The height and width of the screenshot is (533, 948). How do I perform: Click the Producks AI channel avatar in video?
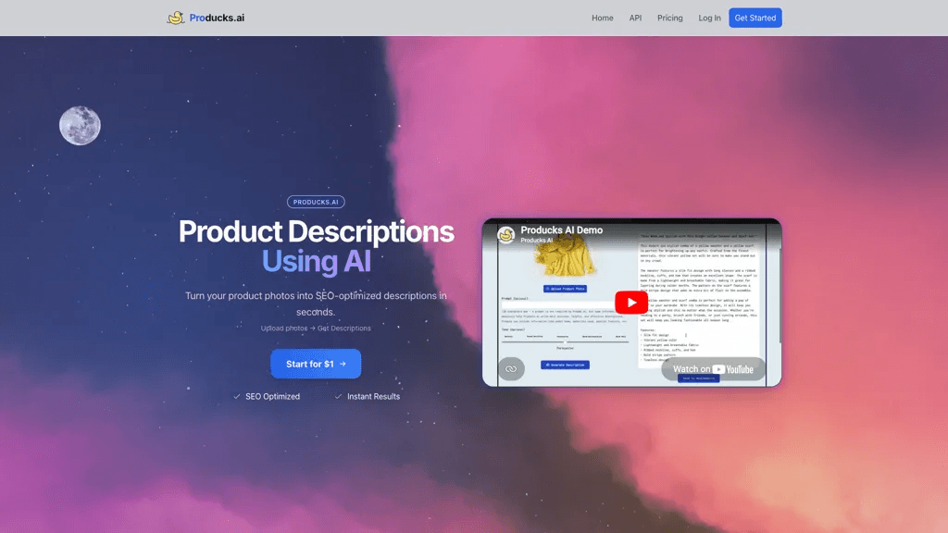[x=506, y=234]
